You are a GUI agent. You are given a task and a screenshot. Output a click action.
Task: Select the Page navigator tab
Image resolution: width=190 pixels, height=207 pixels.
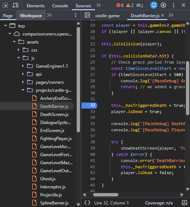[x=8, y=16]
